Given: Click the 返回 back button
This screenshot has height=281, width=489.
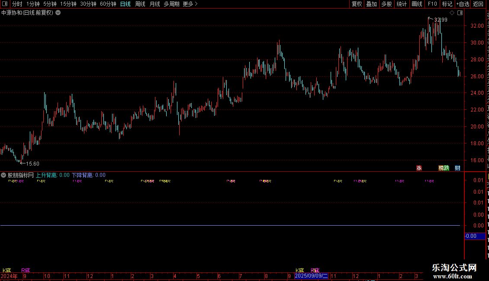Looking at the screenshot, I should coord(478,4).
